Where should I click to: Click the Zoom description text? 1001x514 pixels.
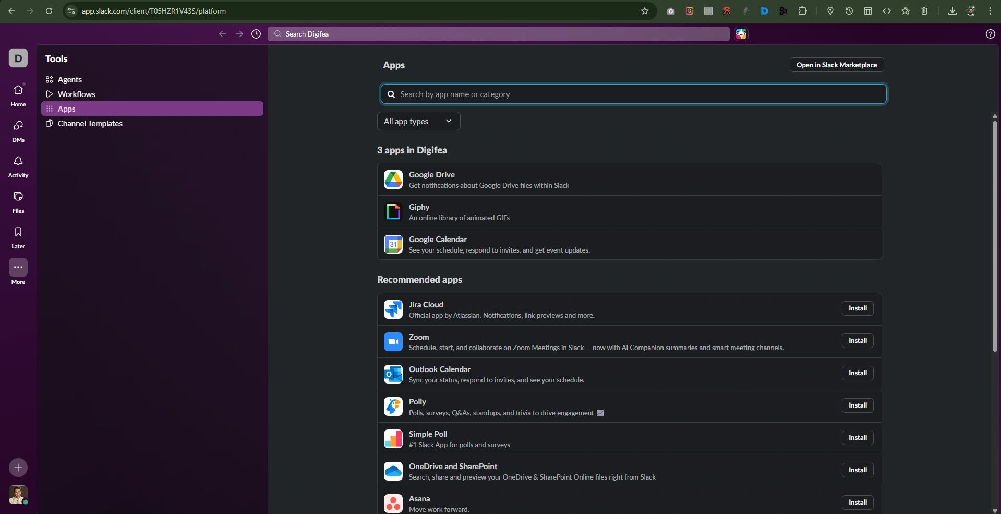[596, 348]
